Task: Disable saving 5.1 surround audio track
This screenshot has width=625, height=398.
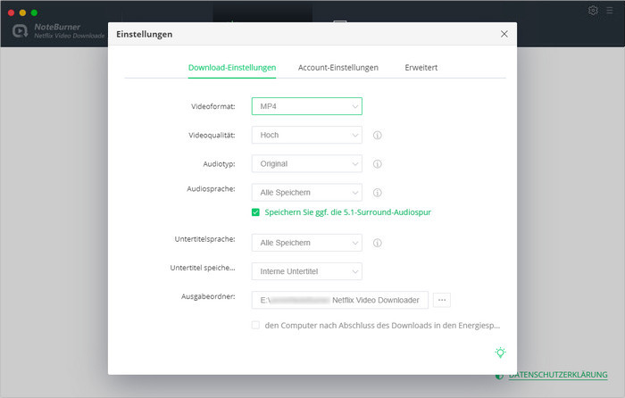Action: click(x=255, y=212)
